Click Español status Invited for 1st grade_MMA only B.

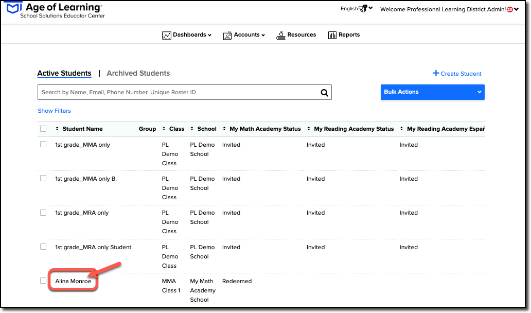click(x=409, y=179)
